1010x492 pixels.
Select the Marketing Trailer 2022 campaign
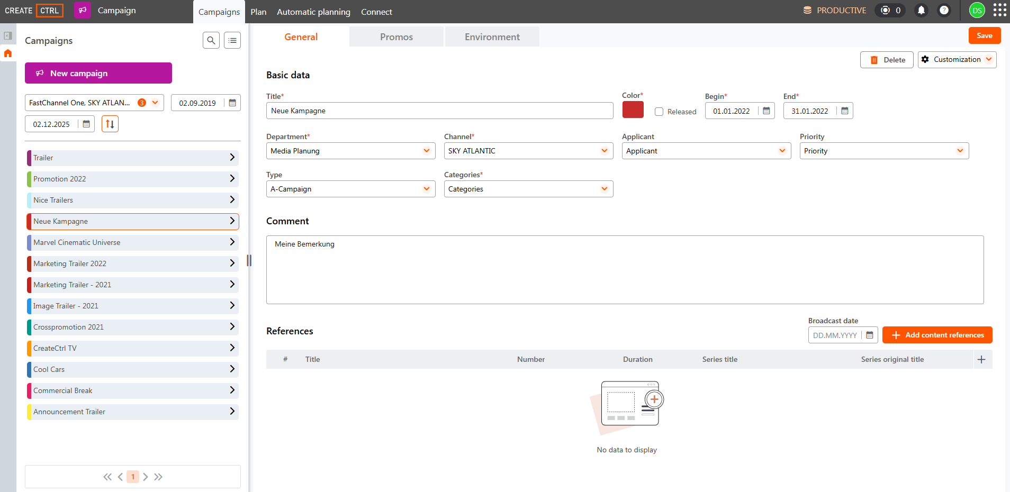pyautogui.click(x=133, y=263)
